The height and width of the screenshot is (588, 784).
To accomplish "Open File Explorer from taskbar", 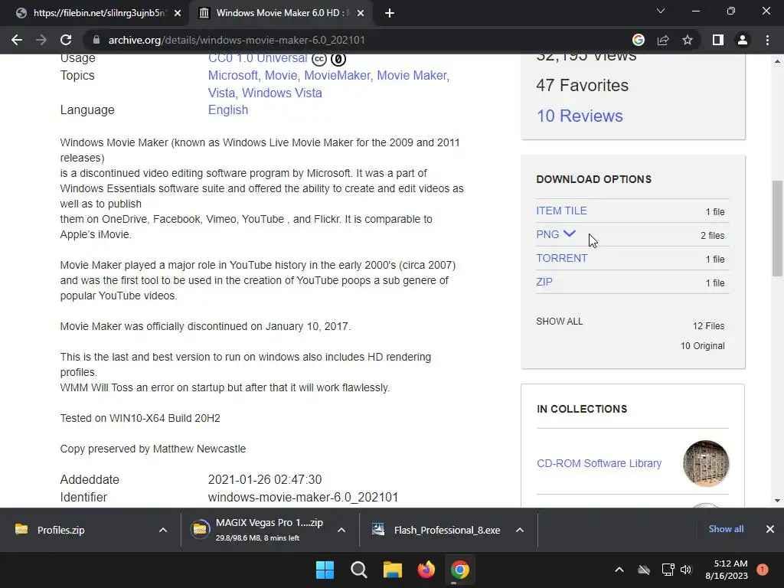I will pos(393,570).
